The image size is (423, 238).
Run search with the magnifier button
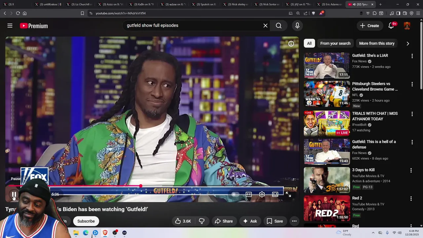click(x=279, y=25)
